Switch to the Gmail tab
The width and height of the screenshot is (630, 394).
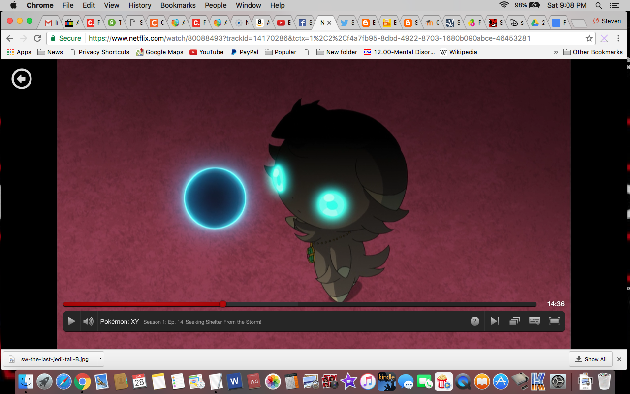click(x=50, y=22)
